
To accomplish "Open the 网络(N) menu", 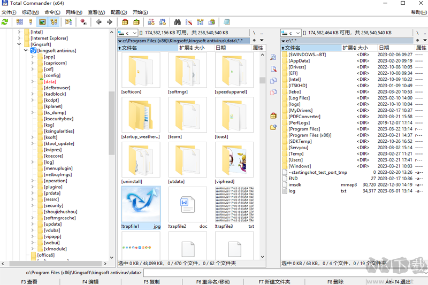I will click(74, 12).
